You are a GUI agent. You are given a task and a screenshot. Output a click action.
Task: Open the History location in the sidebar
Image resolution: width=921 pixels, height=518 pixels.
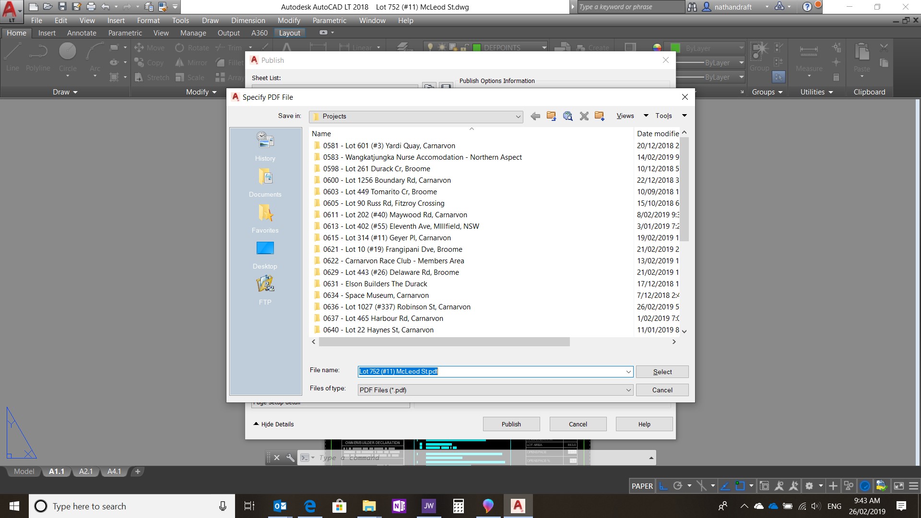pos(265,146)
